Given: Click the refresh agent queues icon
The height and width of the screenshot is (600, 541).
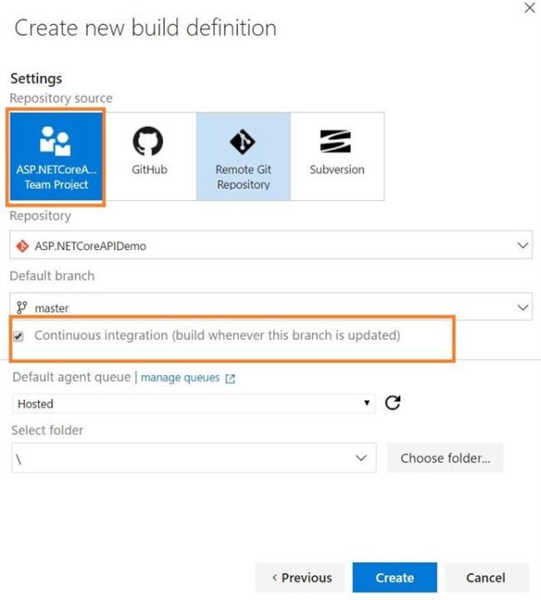Looking at the screenshot, I should point(394,403).
